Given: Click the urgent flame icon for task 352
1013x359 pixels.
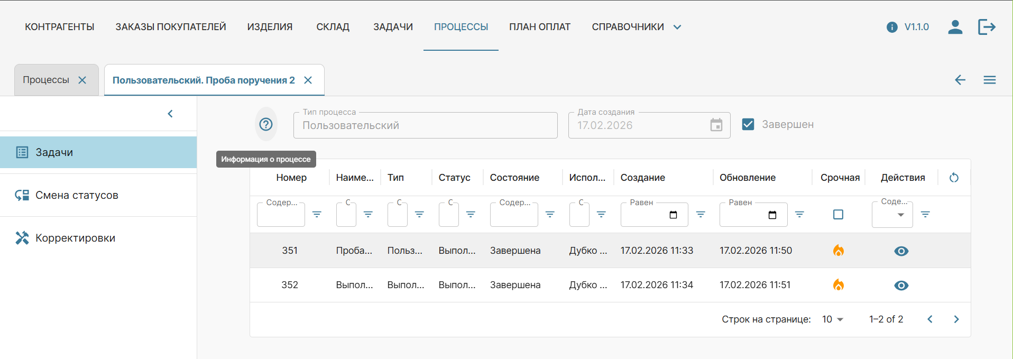Looking at the screenshot, I should coord(838,285).
